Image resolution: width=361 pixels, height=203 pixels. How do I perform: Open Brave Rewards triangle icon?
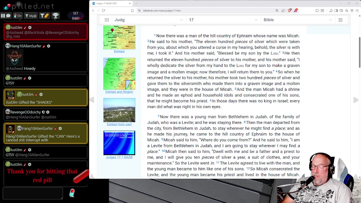[x=296, y=10]
